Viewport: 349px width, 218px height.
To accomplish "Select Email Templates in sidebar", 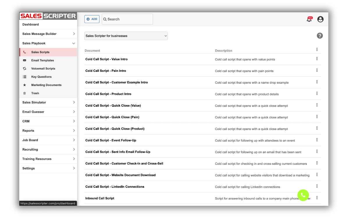I will coord(42,60).
